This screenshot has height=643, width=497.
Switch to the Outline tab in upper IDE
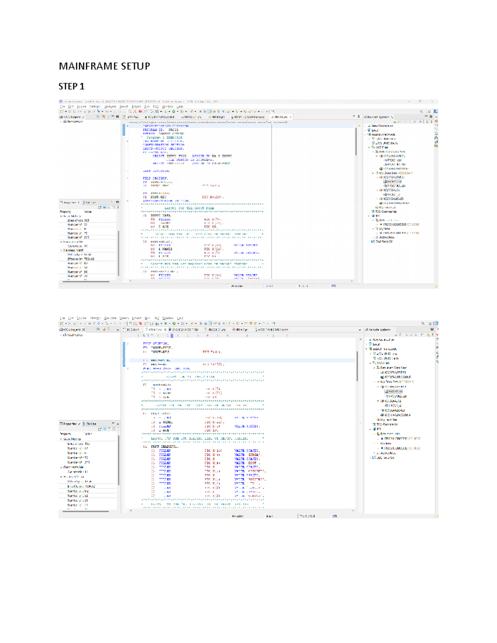point(89,202)
